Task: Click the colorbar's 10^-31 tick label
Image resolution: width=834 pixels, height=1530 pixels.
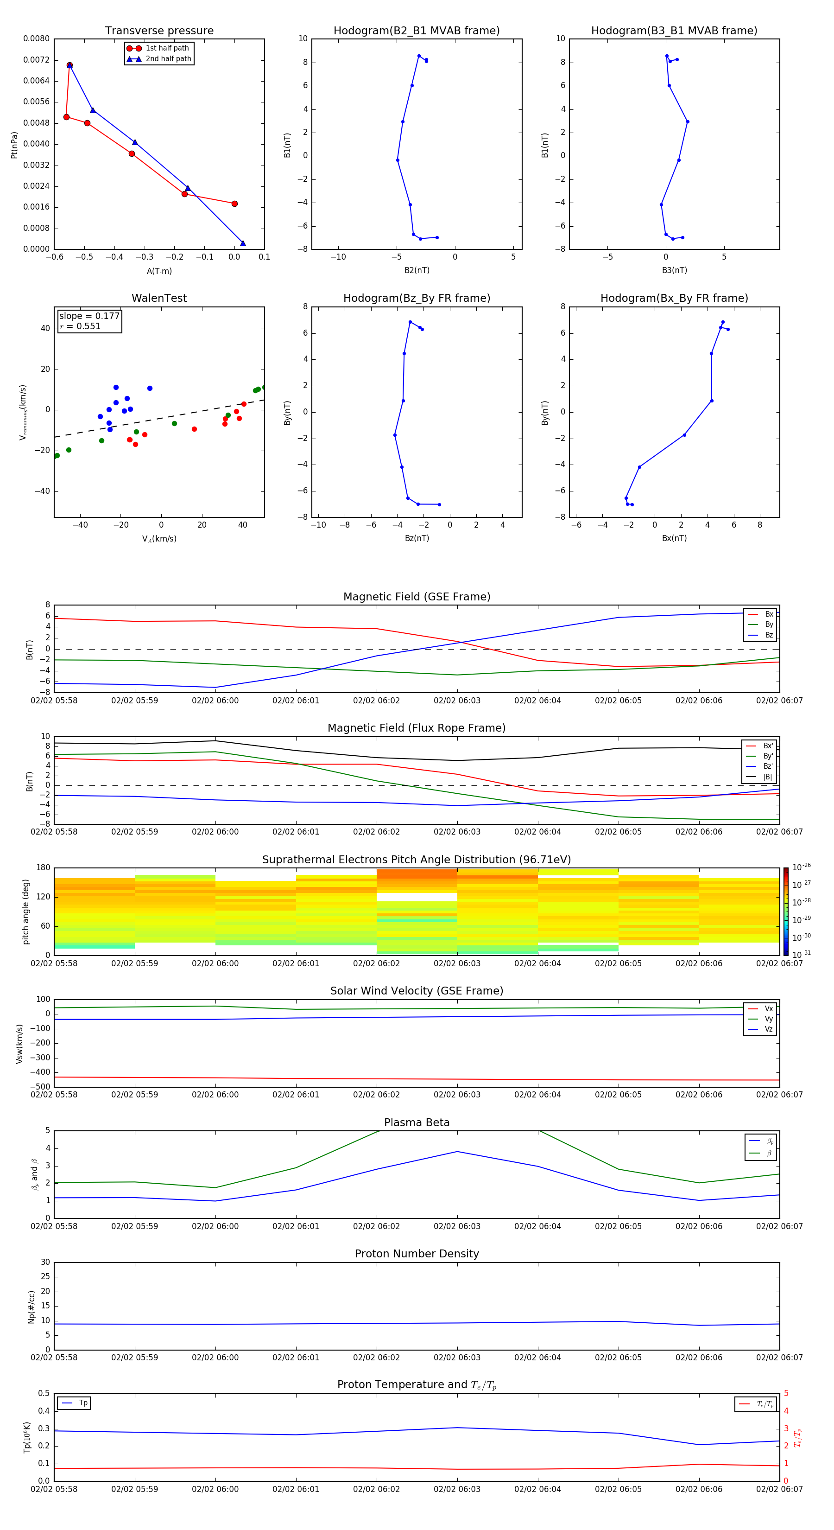Action: coord(802,955)
